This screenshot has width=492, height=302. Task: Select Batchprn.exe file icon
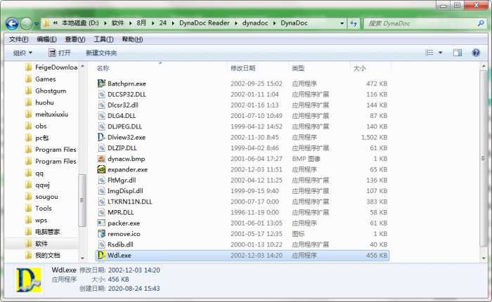coord(101,84)
